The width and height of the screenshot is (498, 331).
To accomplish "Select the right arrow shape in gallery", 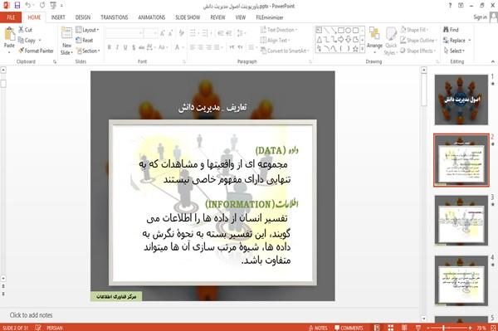I will coord(341,40).
